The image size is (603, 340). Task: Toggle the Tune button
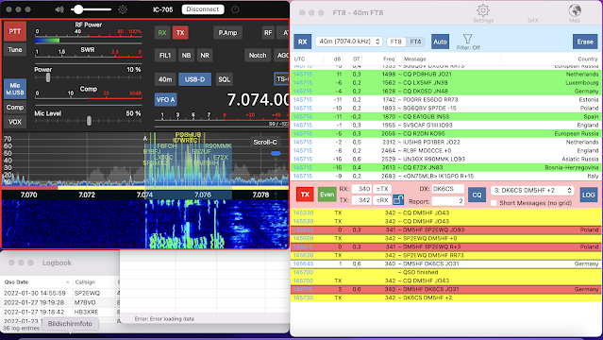tap(15, 50)
